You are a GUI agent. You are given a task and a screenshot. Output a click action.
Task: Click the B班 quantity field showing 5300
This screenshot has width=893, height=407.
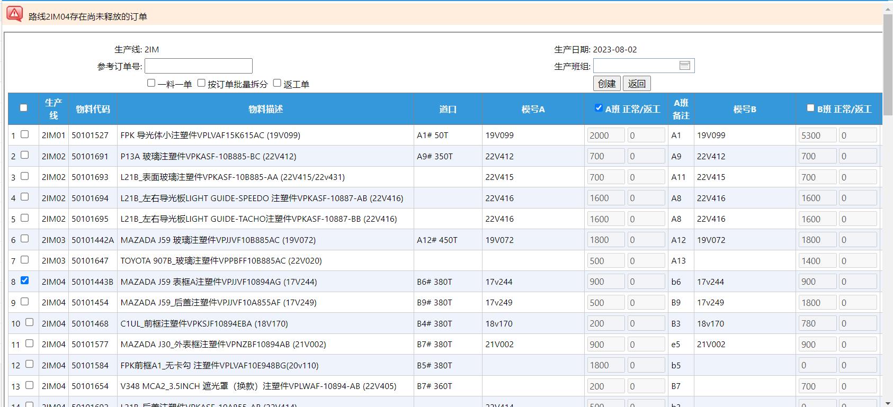pyautogui.click(x=817, y=135)
